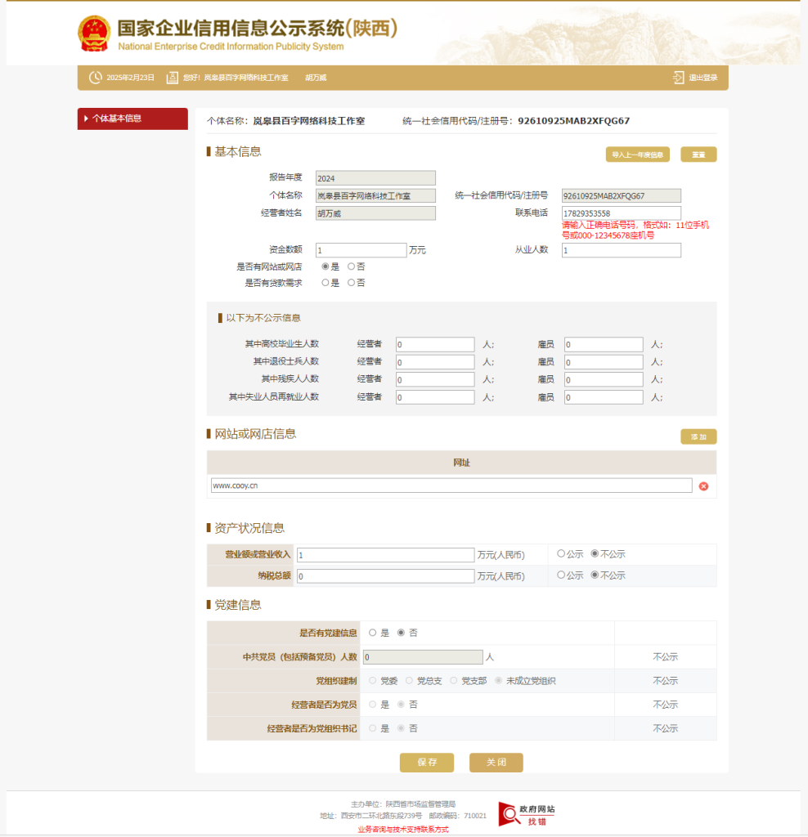Select 否 for 是否有网站或网店
Image resolution: width=808 pixels, height=837 pixels.
point(352,266)
